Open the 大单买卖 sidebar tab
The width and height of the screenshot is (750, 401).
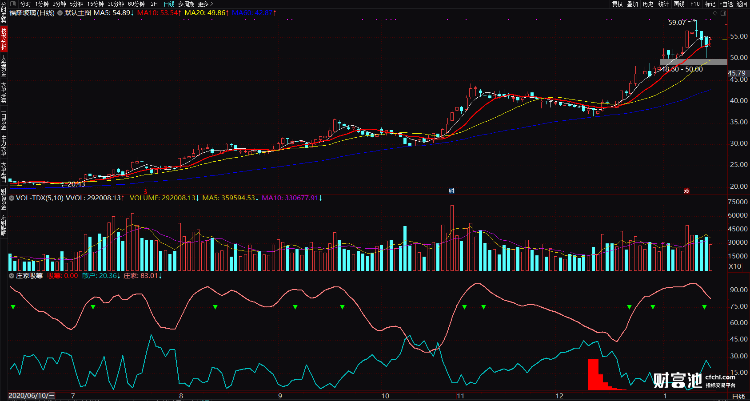(x=4, y=92)
